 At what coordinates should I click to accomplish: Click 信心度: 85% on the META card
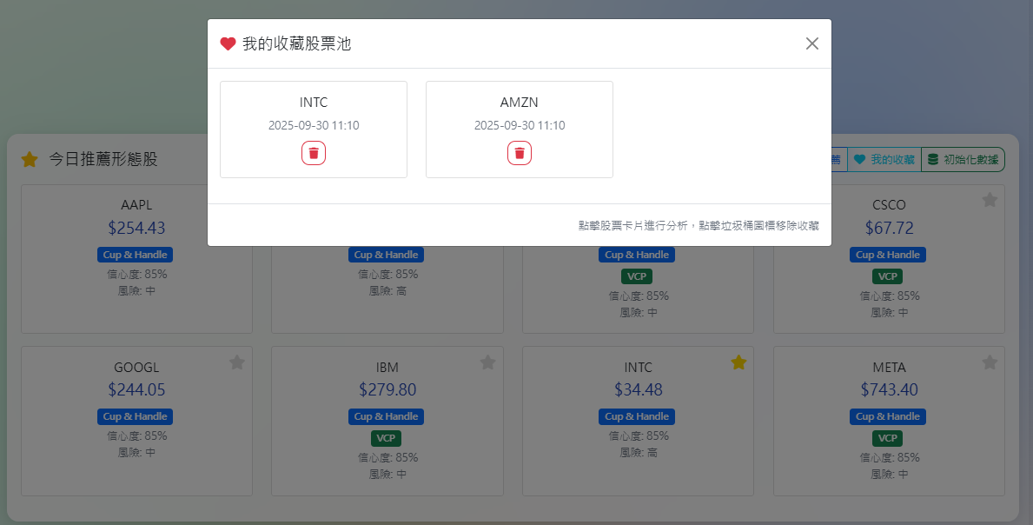(890, 457)
